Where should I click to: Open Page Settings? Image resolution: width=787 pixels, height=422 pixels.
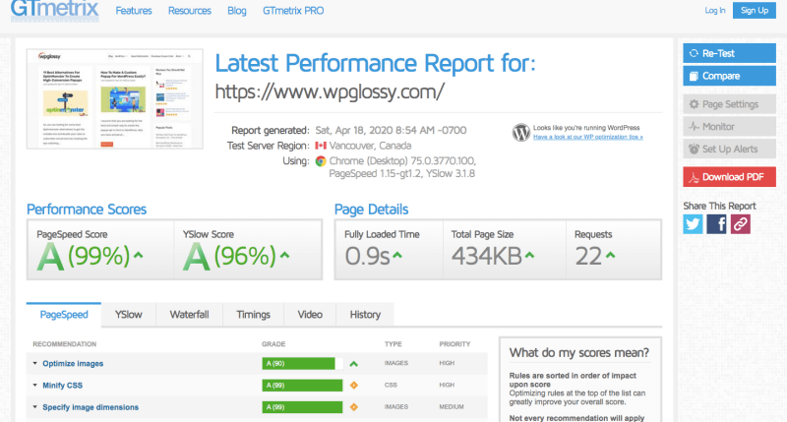[729, 104]
